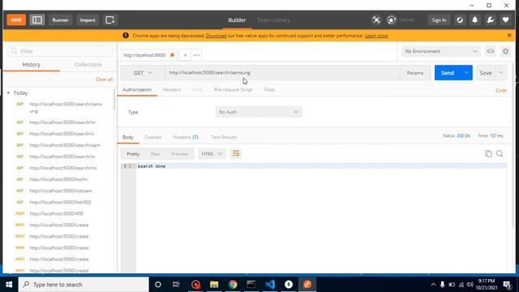
Task: Switch to Team Library tab
Action: [273, 19]
